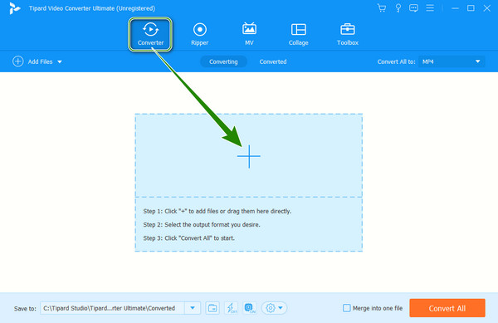Click Add Files button
This screenshot has height=323, width=498.
[x=32, y=61]
